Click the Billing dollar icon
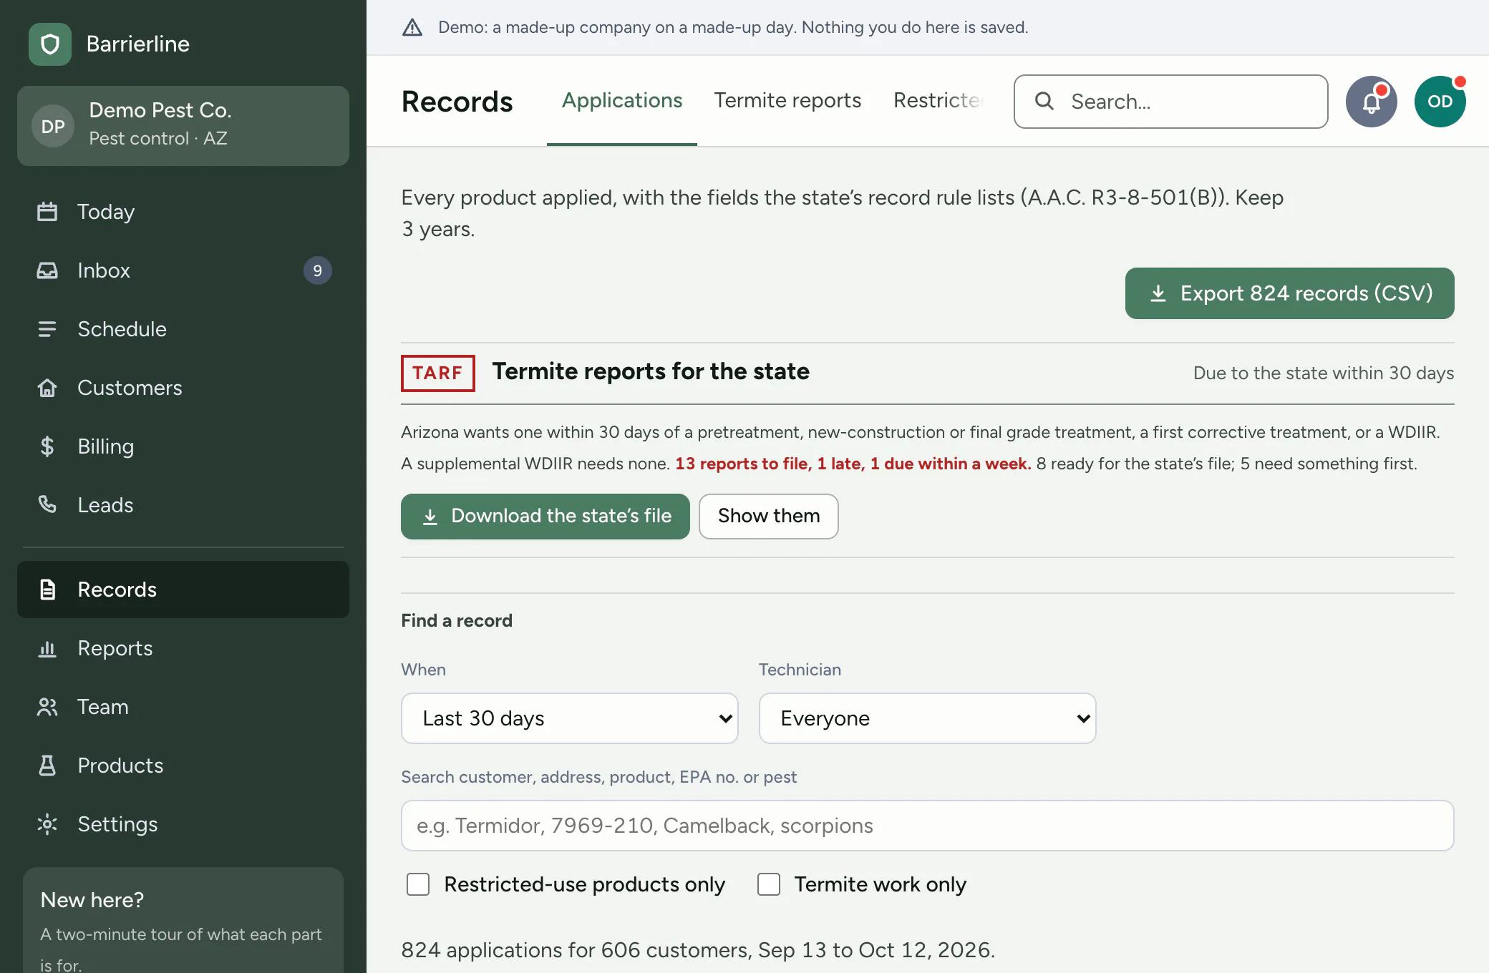Viewport: 1489px width, 973px height. (47, 446)
